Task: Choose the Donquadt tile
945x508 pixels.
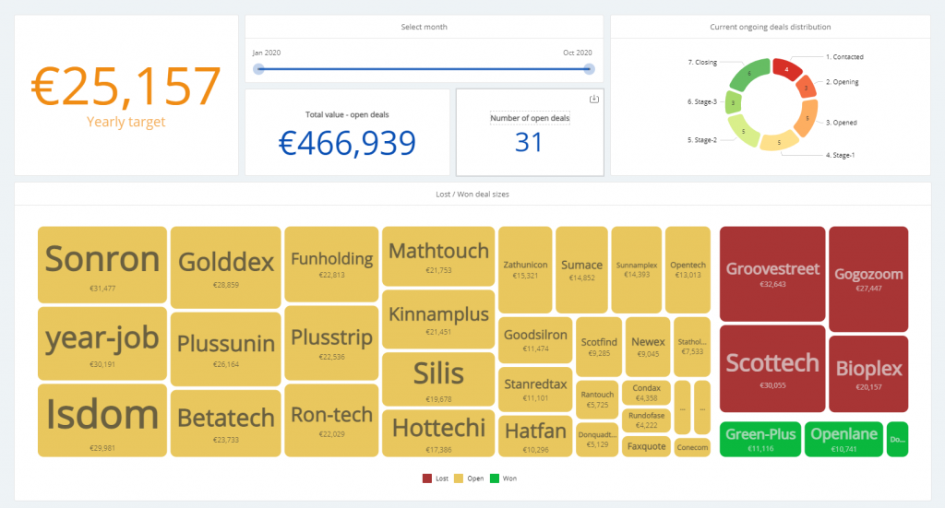Action: [597, 440]
